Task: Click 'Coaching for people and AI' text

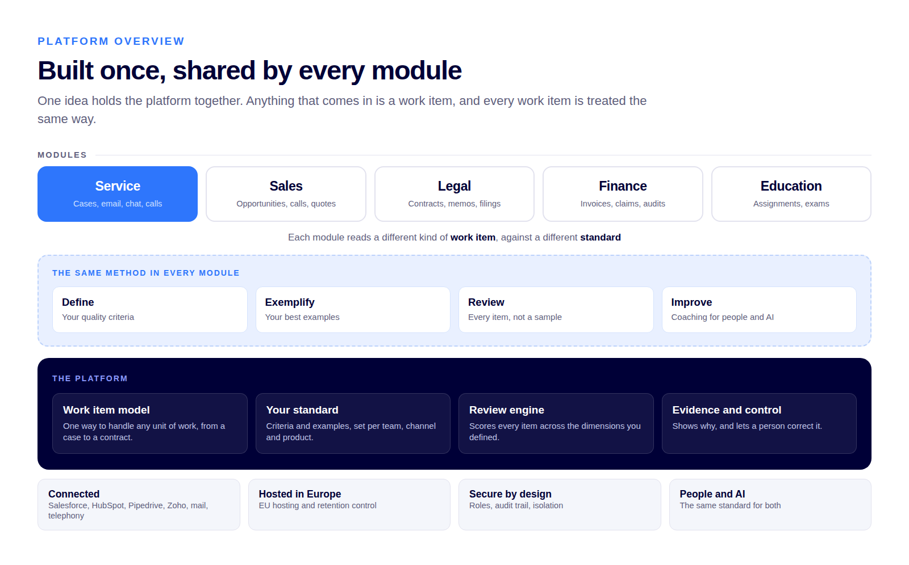Action: (x=722, y=317)
